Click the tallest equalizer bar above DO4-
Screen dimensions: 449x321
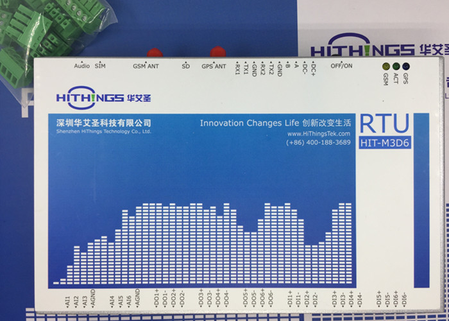[x=226, y=243]
